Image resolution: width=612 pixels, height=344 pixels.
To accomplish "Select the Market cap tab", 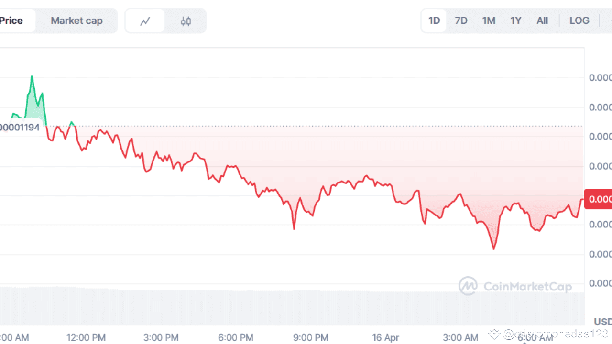I will point(76,21).
